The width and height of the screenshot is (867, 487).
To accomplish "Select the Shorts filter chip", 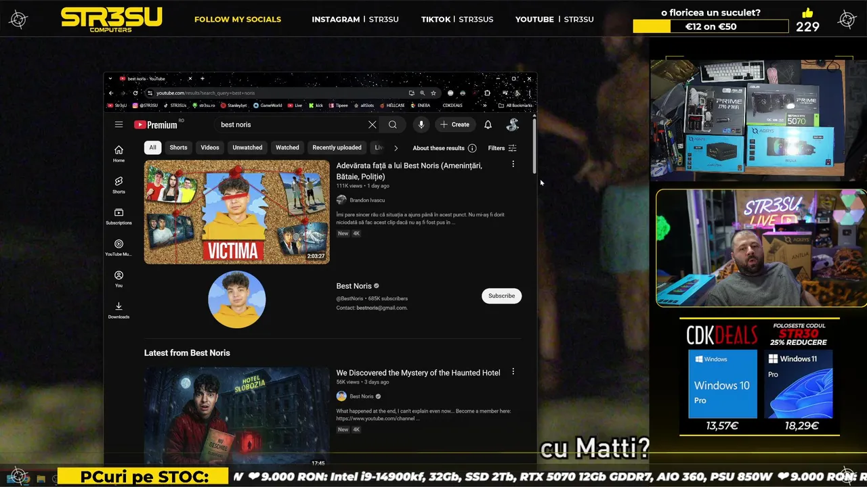I will [x=178, y=147].
